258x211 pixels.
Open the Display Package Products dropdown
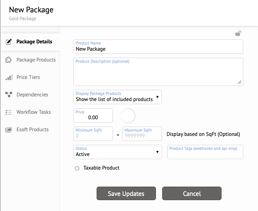tap(118, 97)
